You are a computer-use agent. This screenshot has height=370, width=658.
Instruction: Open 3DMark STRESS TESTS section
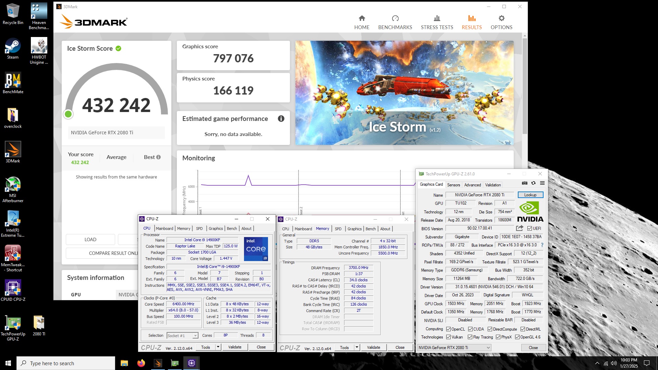click(437, 23)
